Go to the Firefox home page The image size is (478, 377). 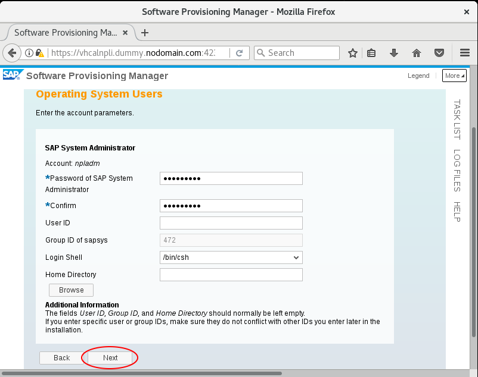point(417,53)
